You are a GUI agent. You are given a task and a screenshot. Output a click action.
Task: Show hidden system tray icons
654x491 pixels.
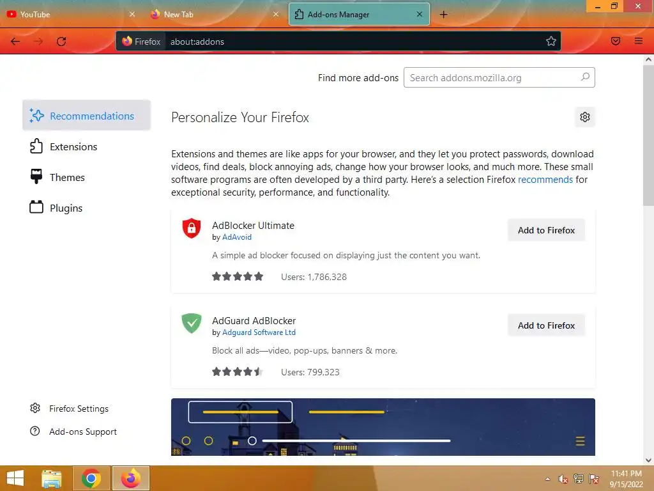coord(547,479)
